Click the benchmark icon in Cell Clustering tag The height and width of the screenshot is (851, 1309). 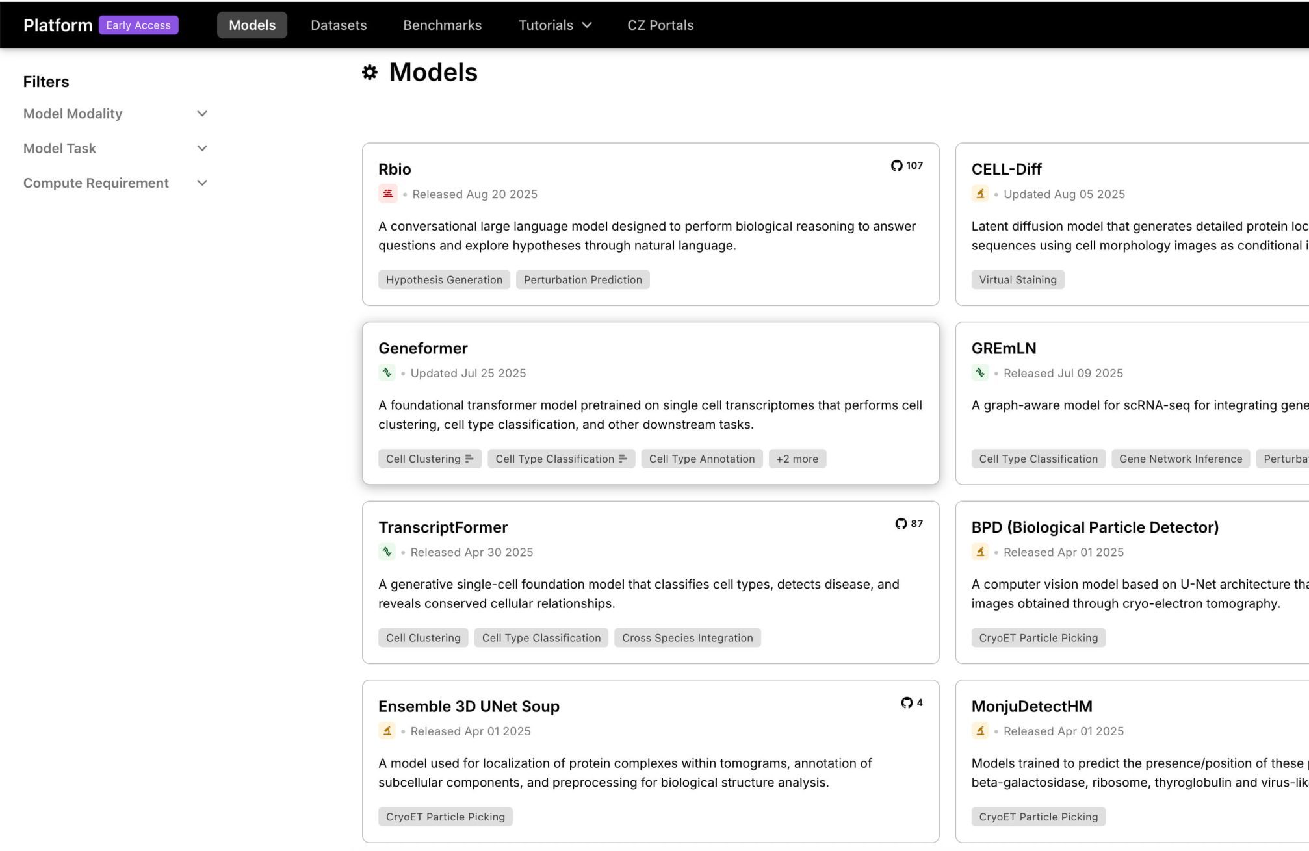[469, 459]
